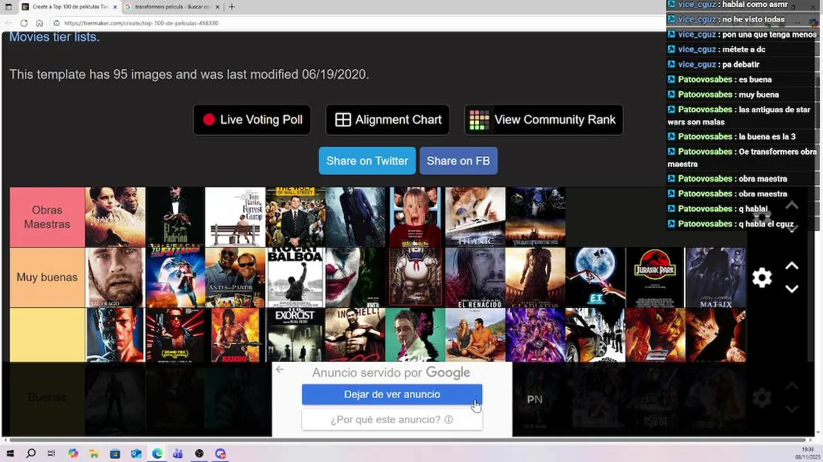The width and height of the screenshot is (823, 462).
Task: Move the Muy buenas row up
Action: (x=792, y=266)
